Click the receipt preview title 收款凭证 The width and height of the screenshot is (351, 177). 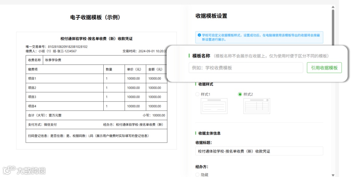point(97,39)
